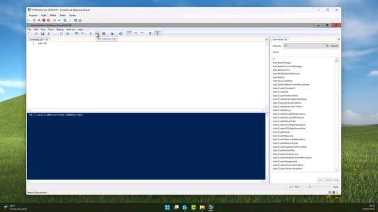Image resolution: width=378 pixels, height=212 pixels.
Task: Click the Show Command Window icon
Action: pyautogui.click(x=150, y=34)
